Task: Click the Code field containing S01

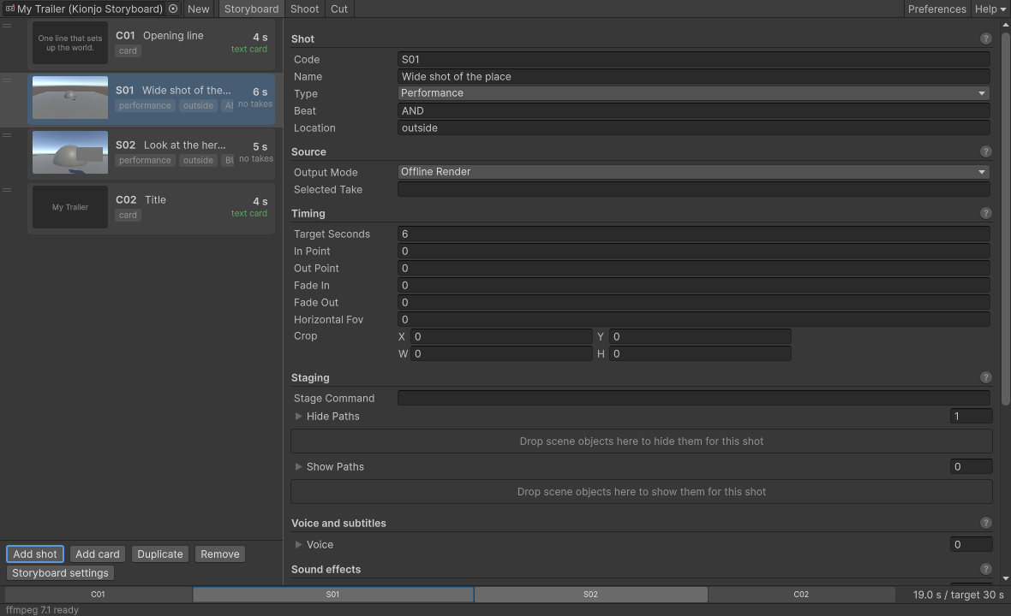Action: tap(693, 59)
